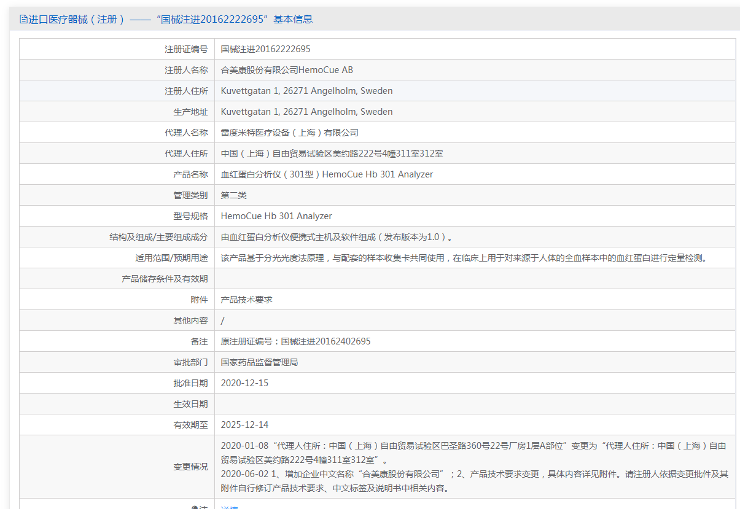Click HemoCue Hb 301 Analyzer in the 型号规格 row

pyautogui.click(x=276, y=216)
